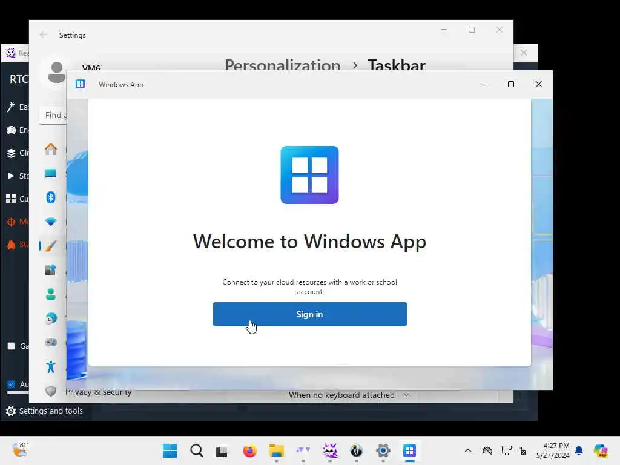Viewport: 620px width, 465px height.
Task: Click Personalization in the Settings breadcrumb
Action: [x=282, y=65]
